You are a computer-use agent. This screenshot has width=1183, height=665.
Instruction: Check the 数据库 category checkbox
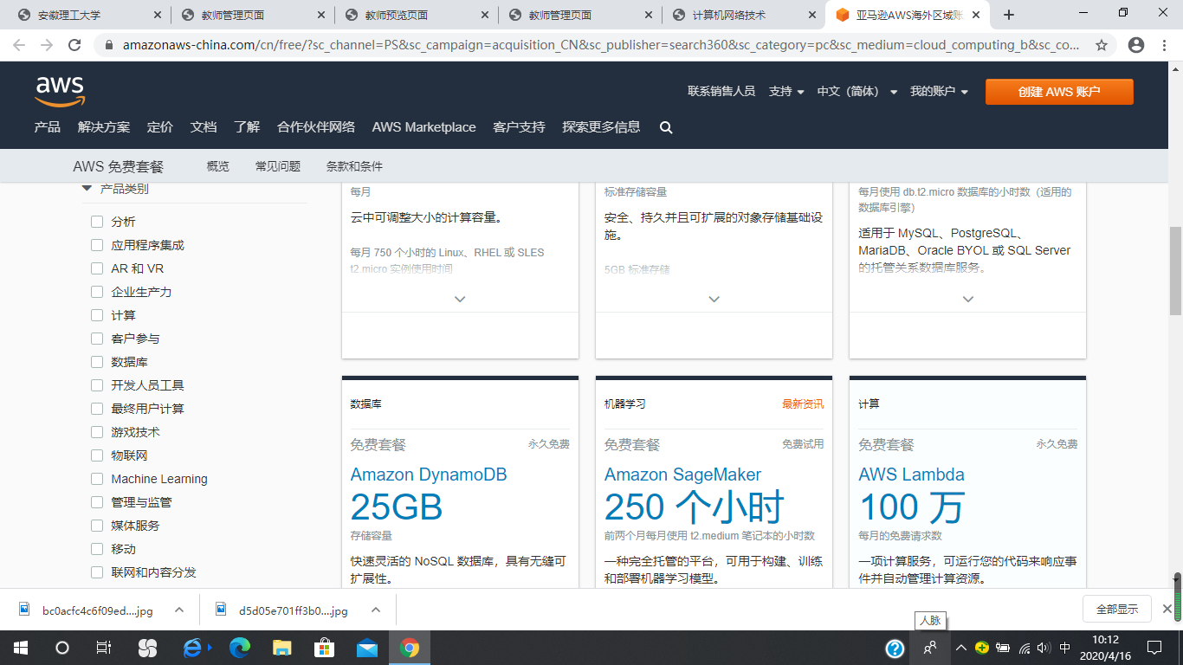97,362
